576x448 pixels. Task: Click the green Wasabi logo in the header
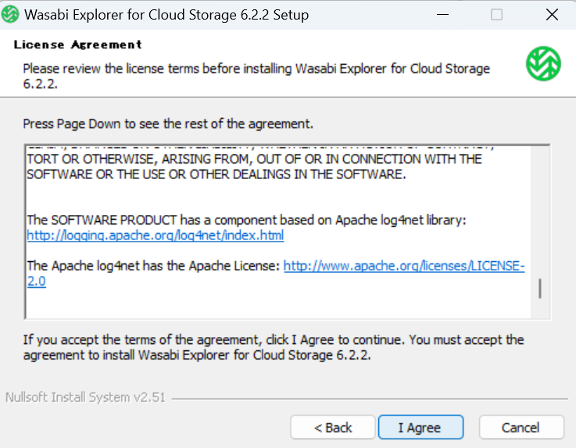[x=543, y=63]
